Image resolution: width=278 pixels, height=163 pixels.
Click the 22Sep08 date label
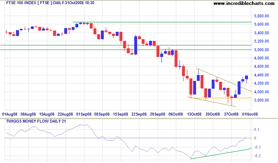(x=139, y=114)
